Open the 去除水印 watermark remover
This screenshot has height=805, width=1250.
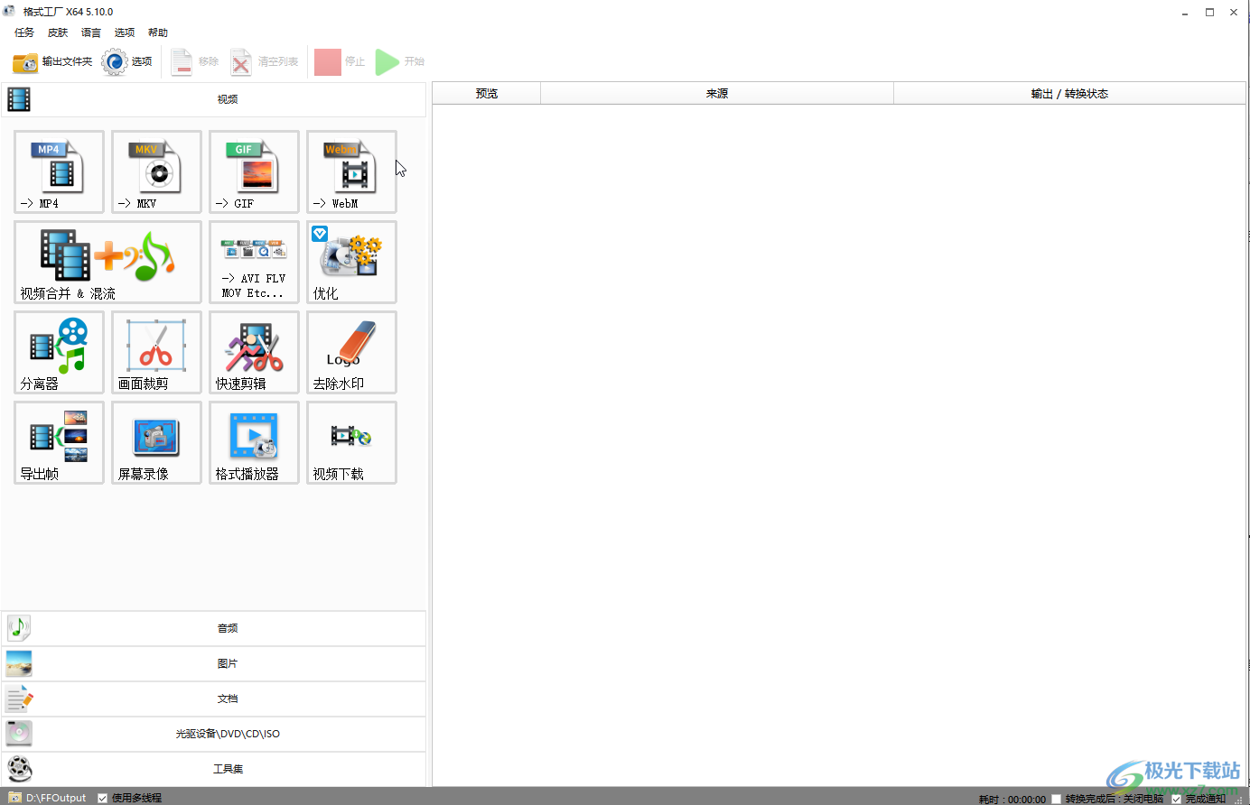[351, 352]
